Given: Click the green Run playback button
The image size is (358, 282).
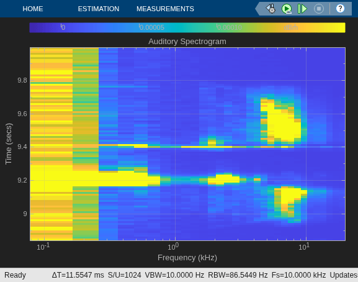Looking at the screenshot, I should [287, 9].
